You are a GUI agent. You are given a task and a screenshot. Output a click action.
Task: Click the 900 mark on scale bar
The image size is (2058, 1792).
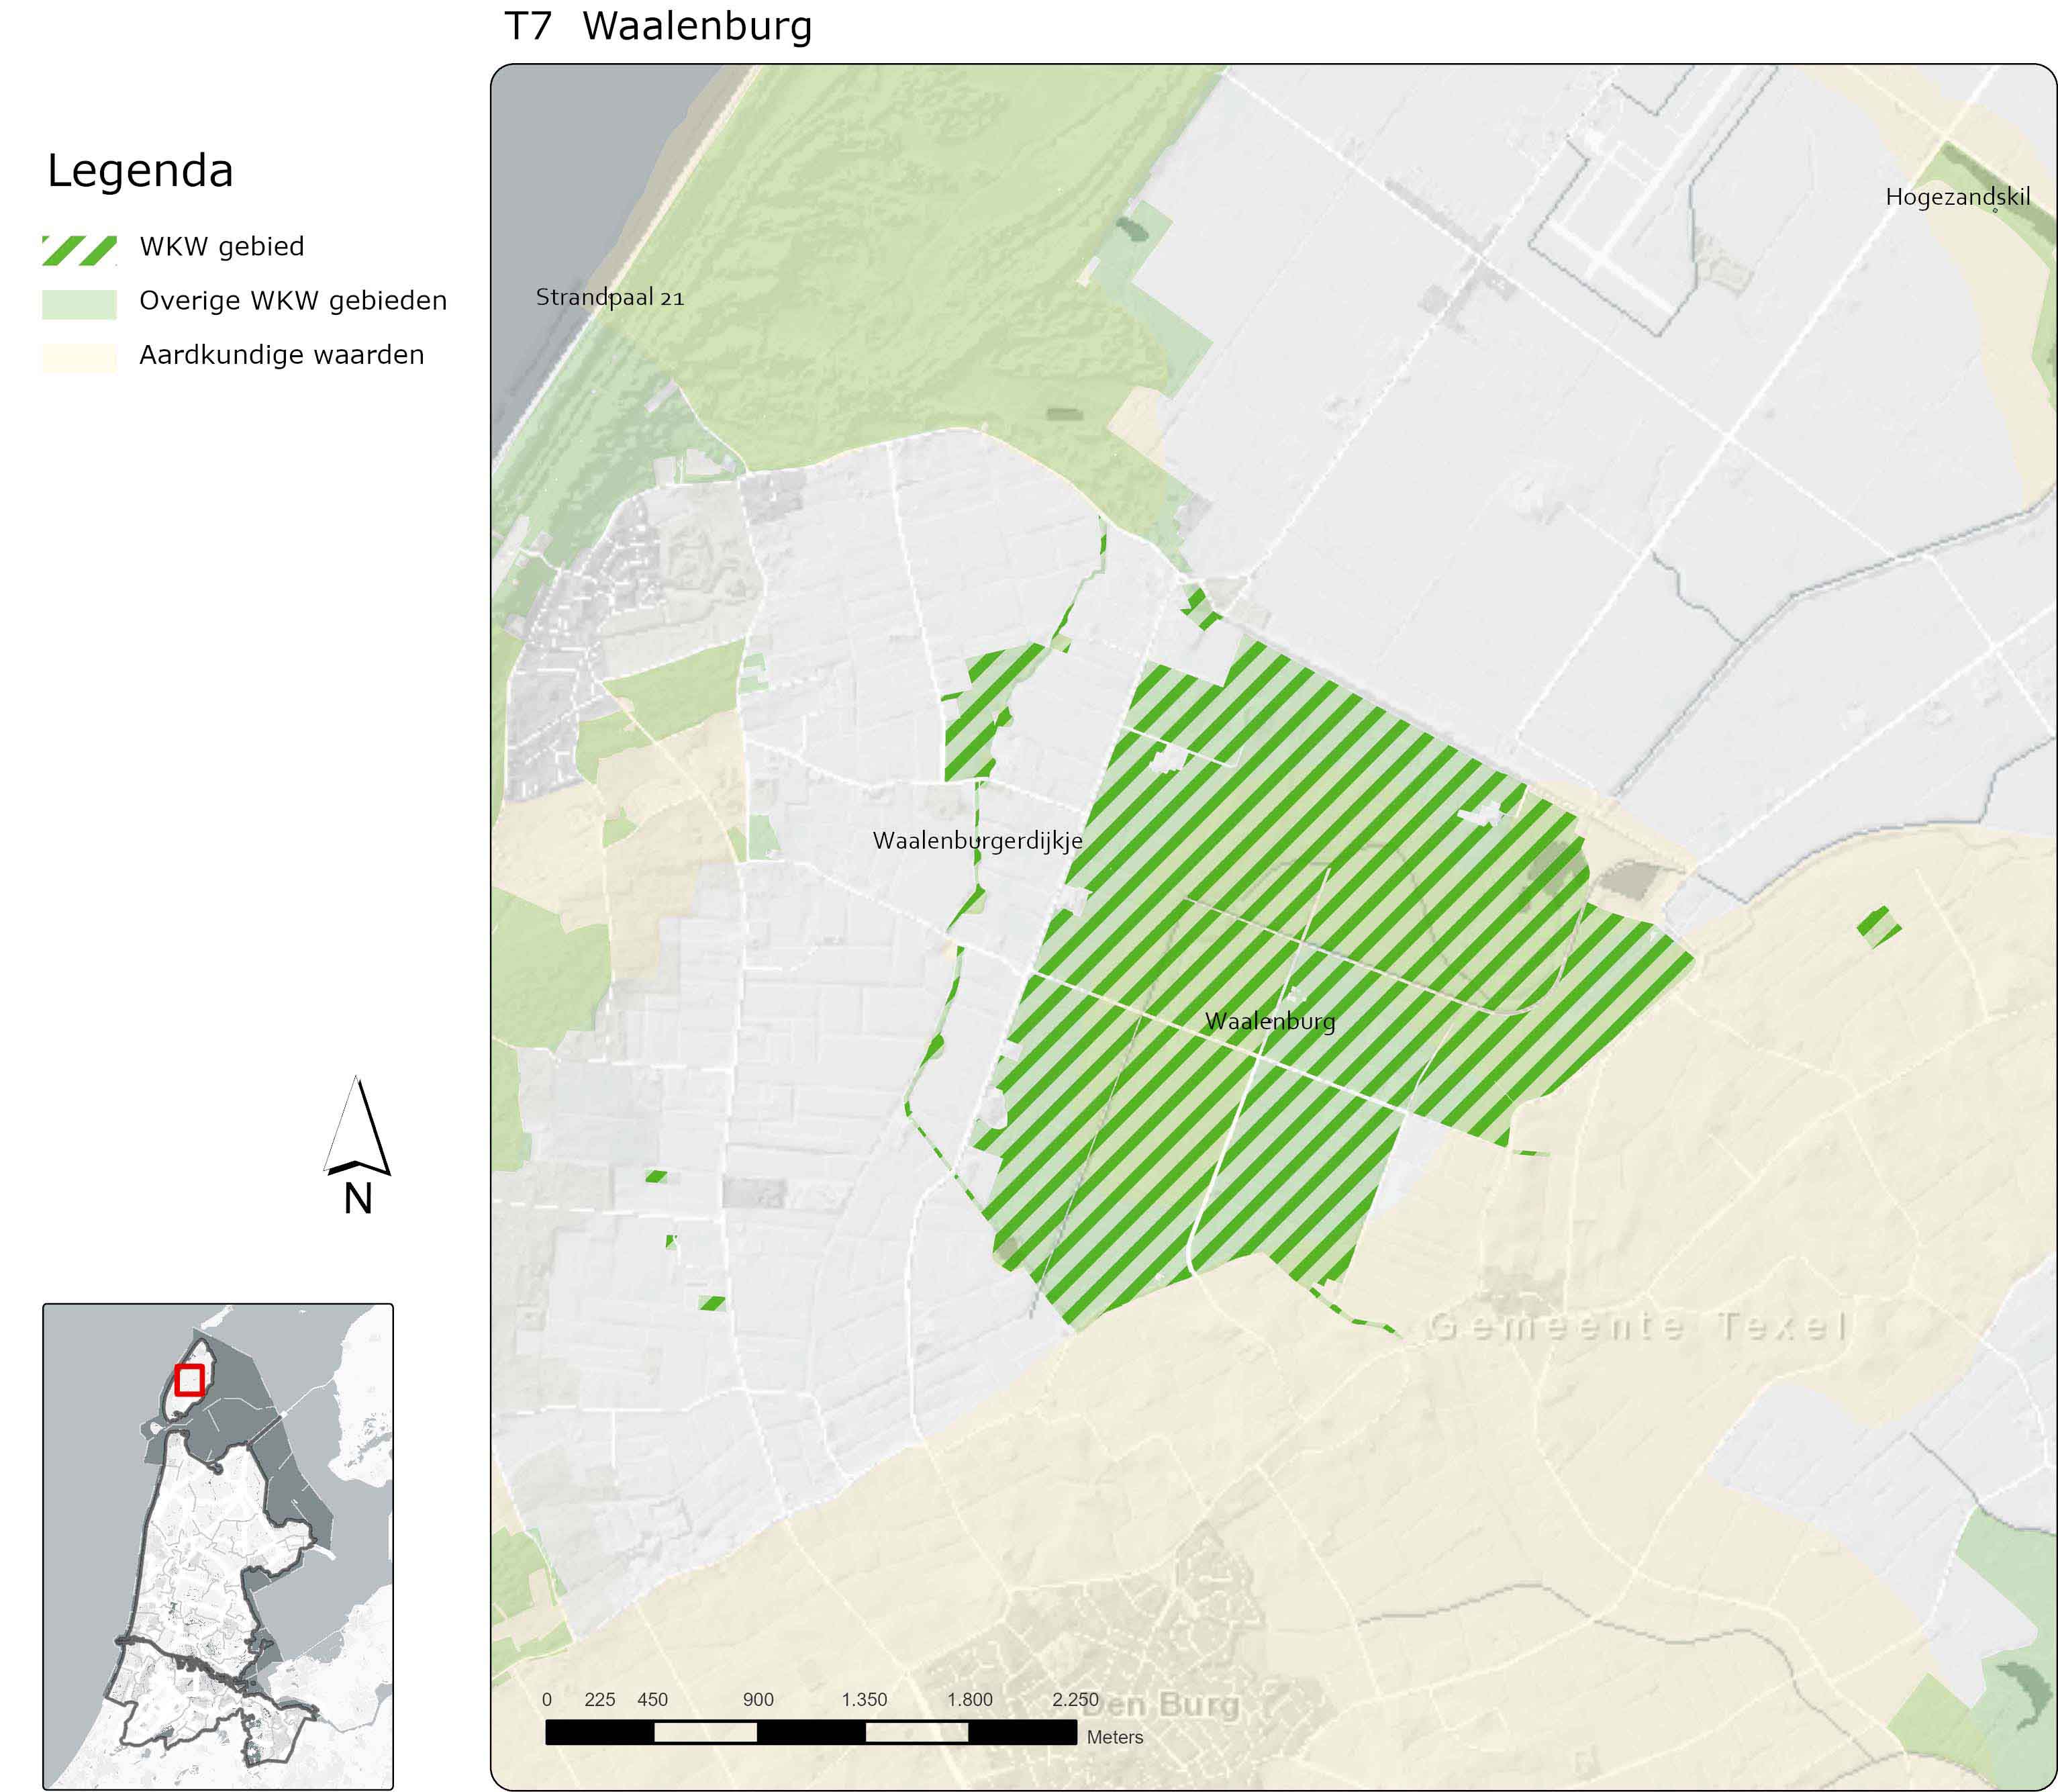click(758, 1699)
